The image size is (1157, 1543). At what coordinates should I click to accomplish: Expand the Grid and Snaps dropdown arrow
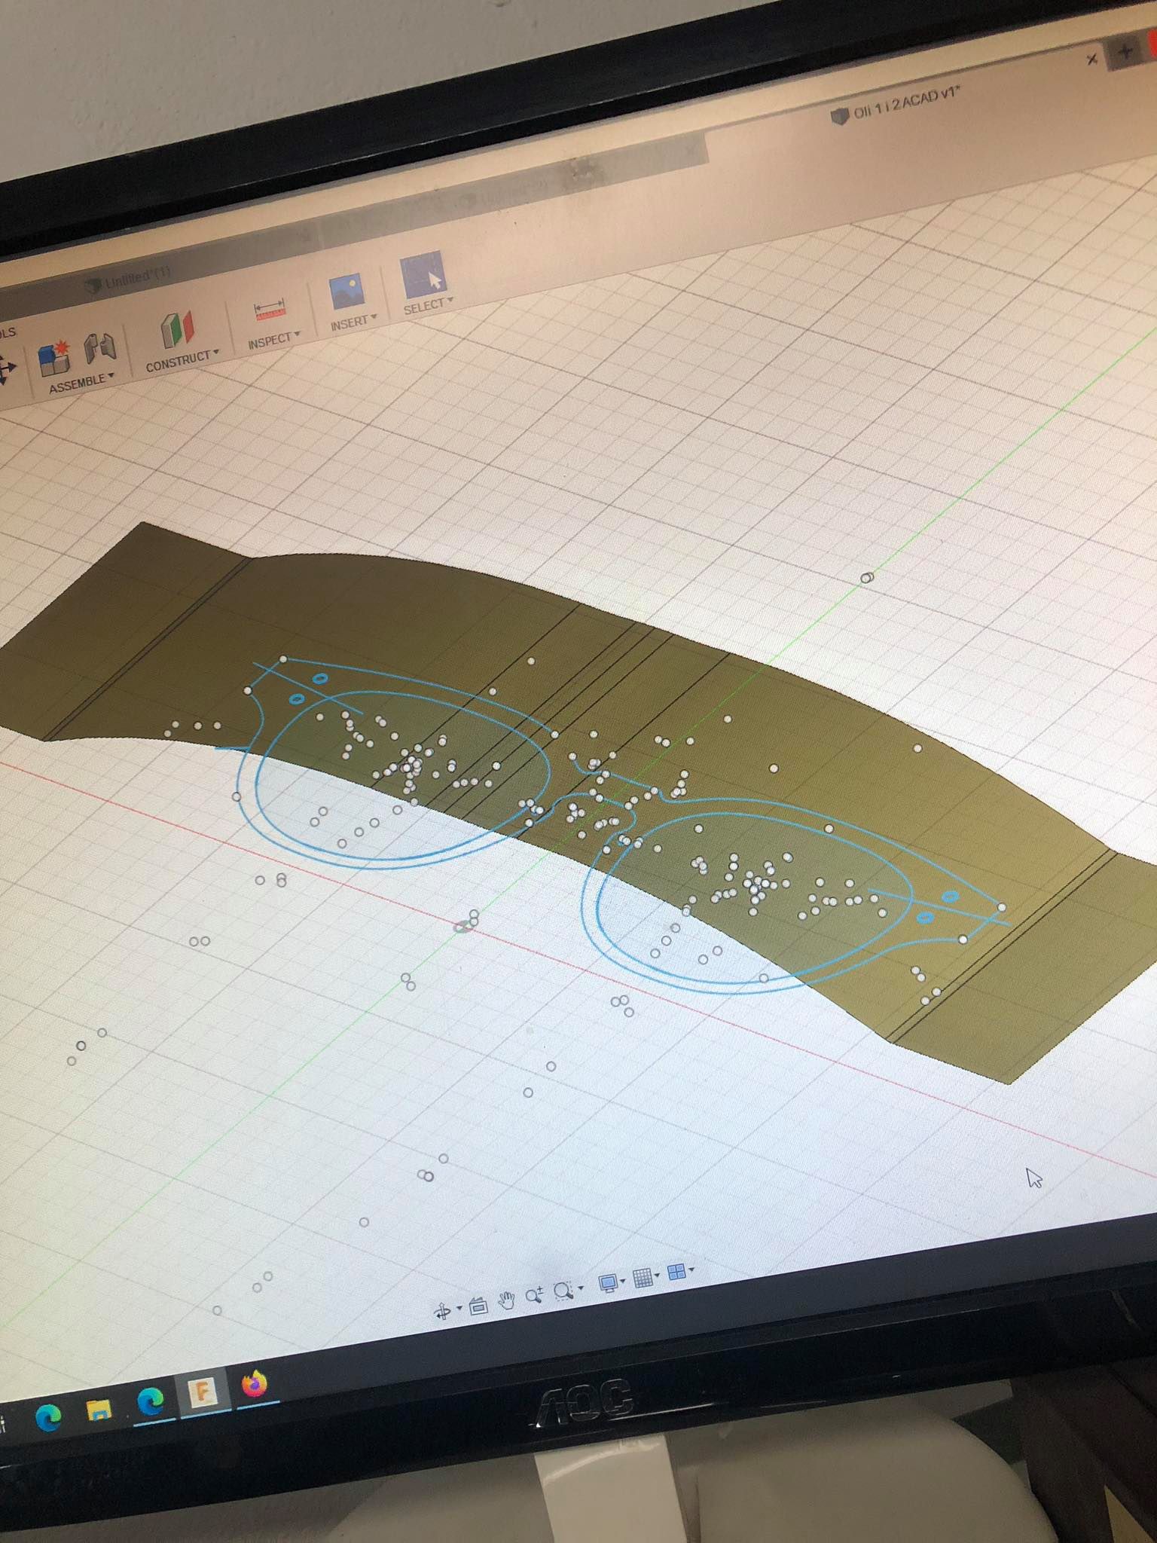pyautogui.click(x=658, y=1274)
